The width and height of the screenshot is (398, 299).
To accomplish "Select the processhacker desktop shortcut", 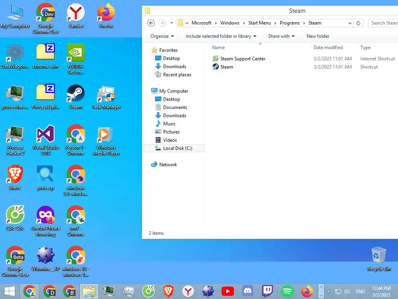I will (15, 97).
